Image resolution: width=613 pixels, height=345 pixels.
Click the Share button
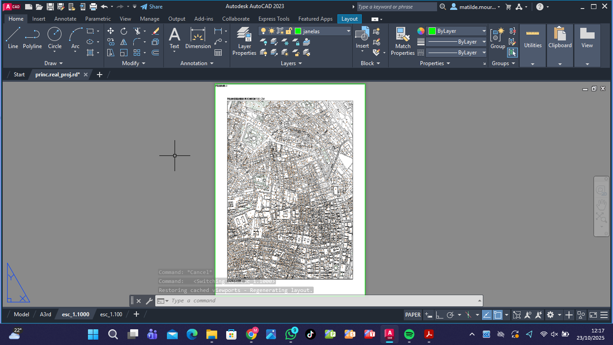point(151,7)
